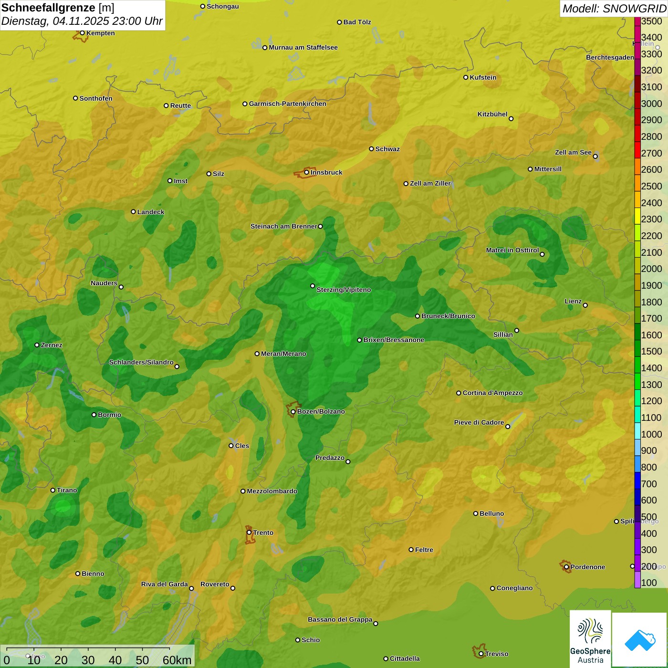This screenshot has width=668, height=668.
Task: Click the blue cloud logo icon
Action: [x=640, y=640]
